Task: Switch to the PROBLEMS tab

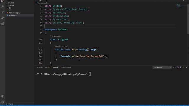Action: (40, 67)
